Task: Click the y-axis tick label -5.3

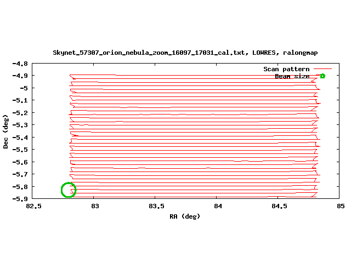Action: [20, 125]
